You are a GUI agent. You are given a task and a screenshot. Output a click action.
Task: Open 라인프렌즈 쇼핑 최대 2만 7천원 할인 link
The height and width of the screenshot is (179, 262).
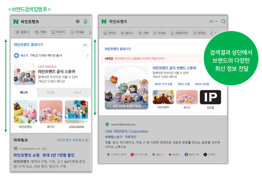44,155
